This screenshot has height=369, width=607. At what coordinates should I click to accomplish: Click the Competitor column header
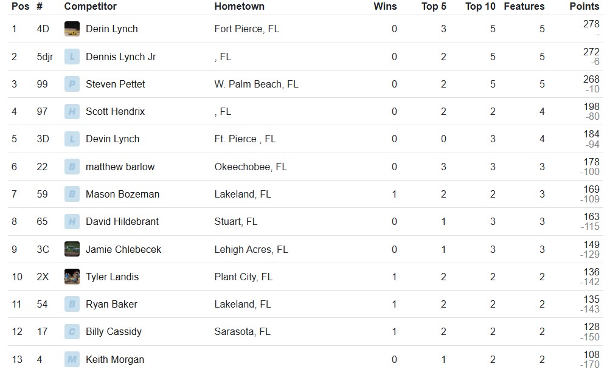pos(90,6)
